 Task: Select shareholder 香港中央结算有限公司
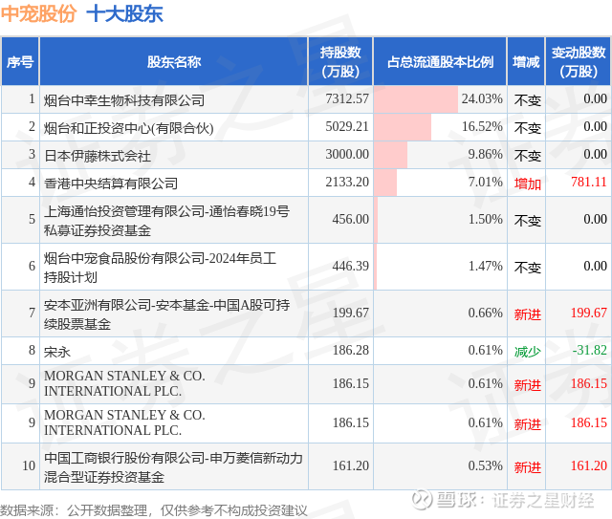tap(111, 184)
